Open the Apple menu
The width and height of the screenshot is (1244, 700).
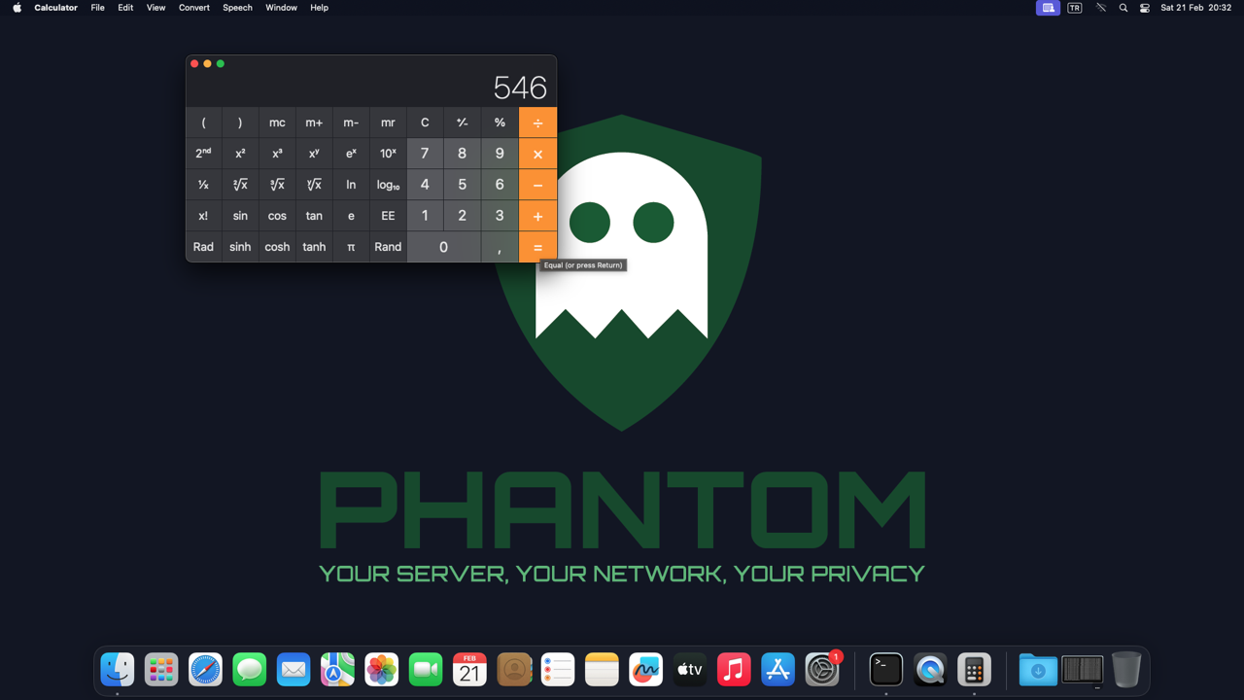click(x=17, y=8)
